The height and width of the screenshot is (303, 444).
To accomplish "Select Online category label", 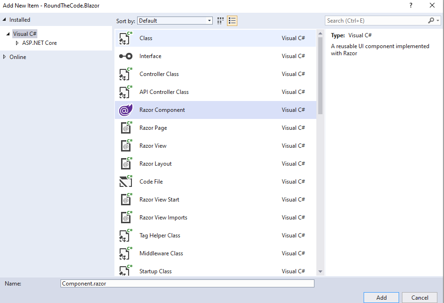I will [x=17, y=57].
